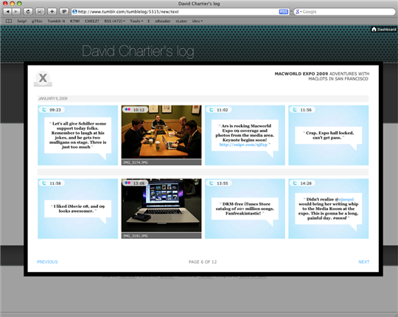Open the snipr.com link in 11:02 tweet
This screenshot has width=398, height=317.
[243, 144]
